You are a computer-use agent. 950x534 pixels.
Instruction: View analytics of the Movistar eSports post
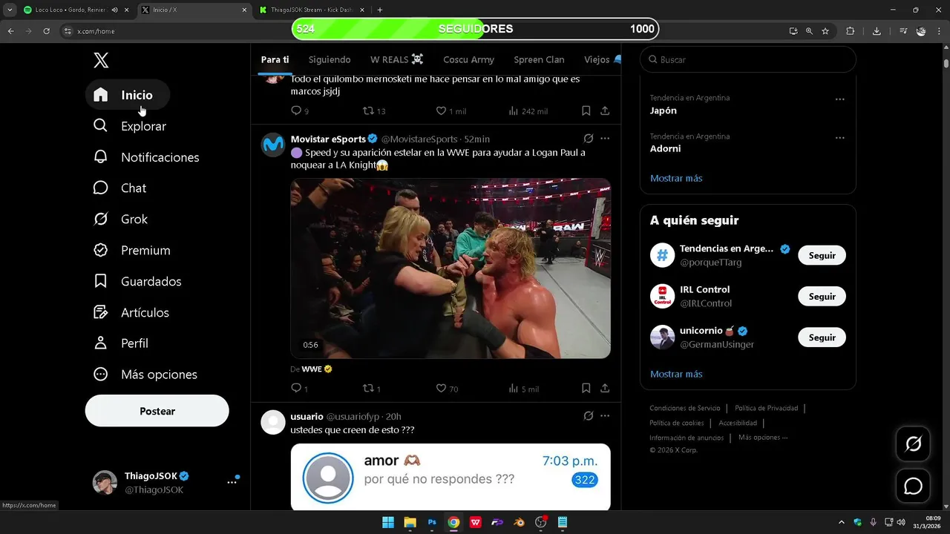[513, 388]
